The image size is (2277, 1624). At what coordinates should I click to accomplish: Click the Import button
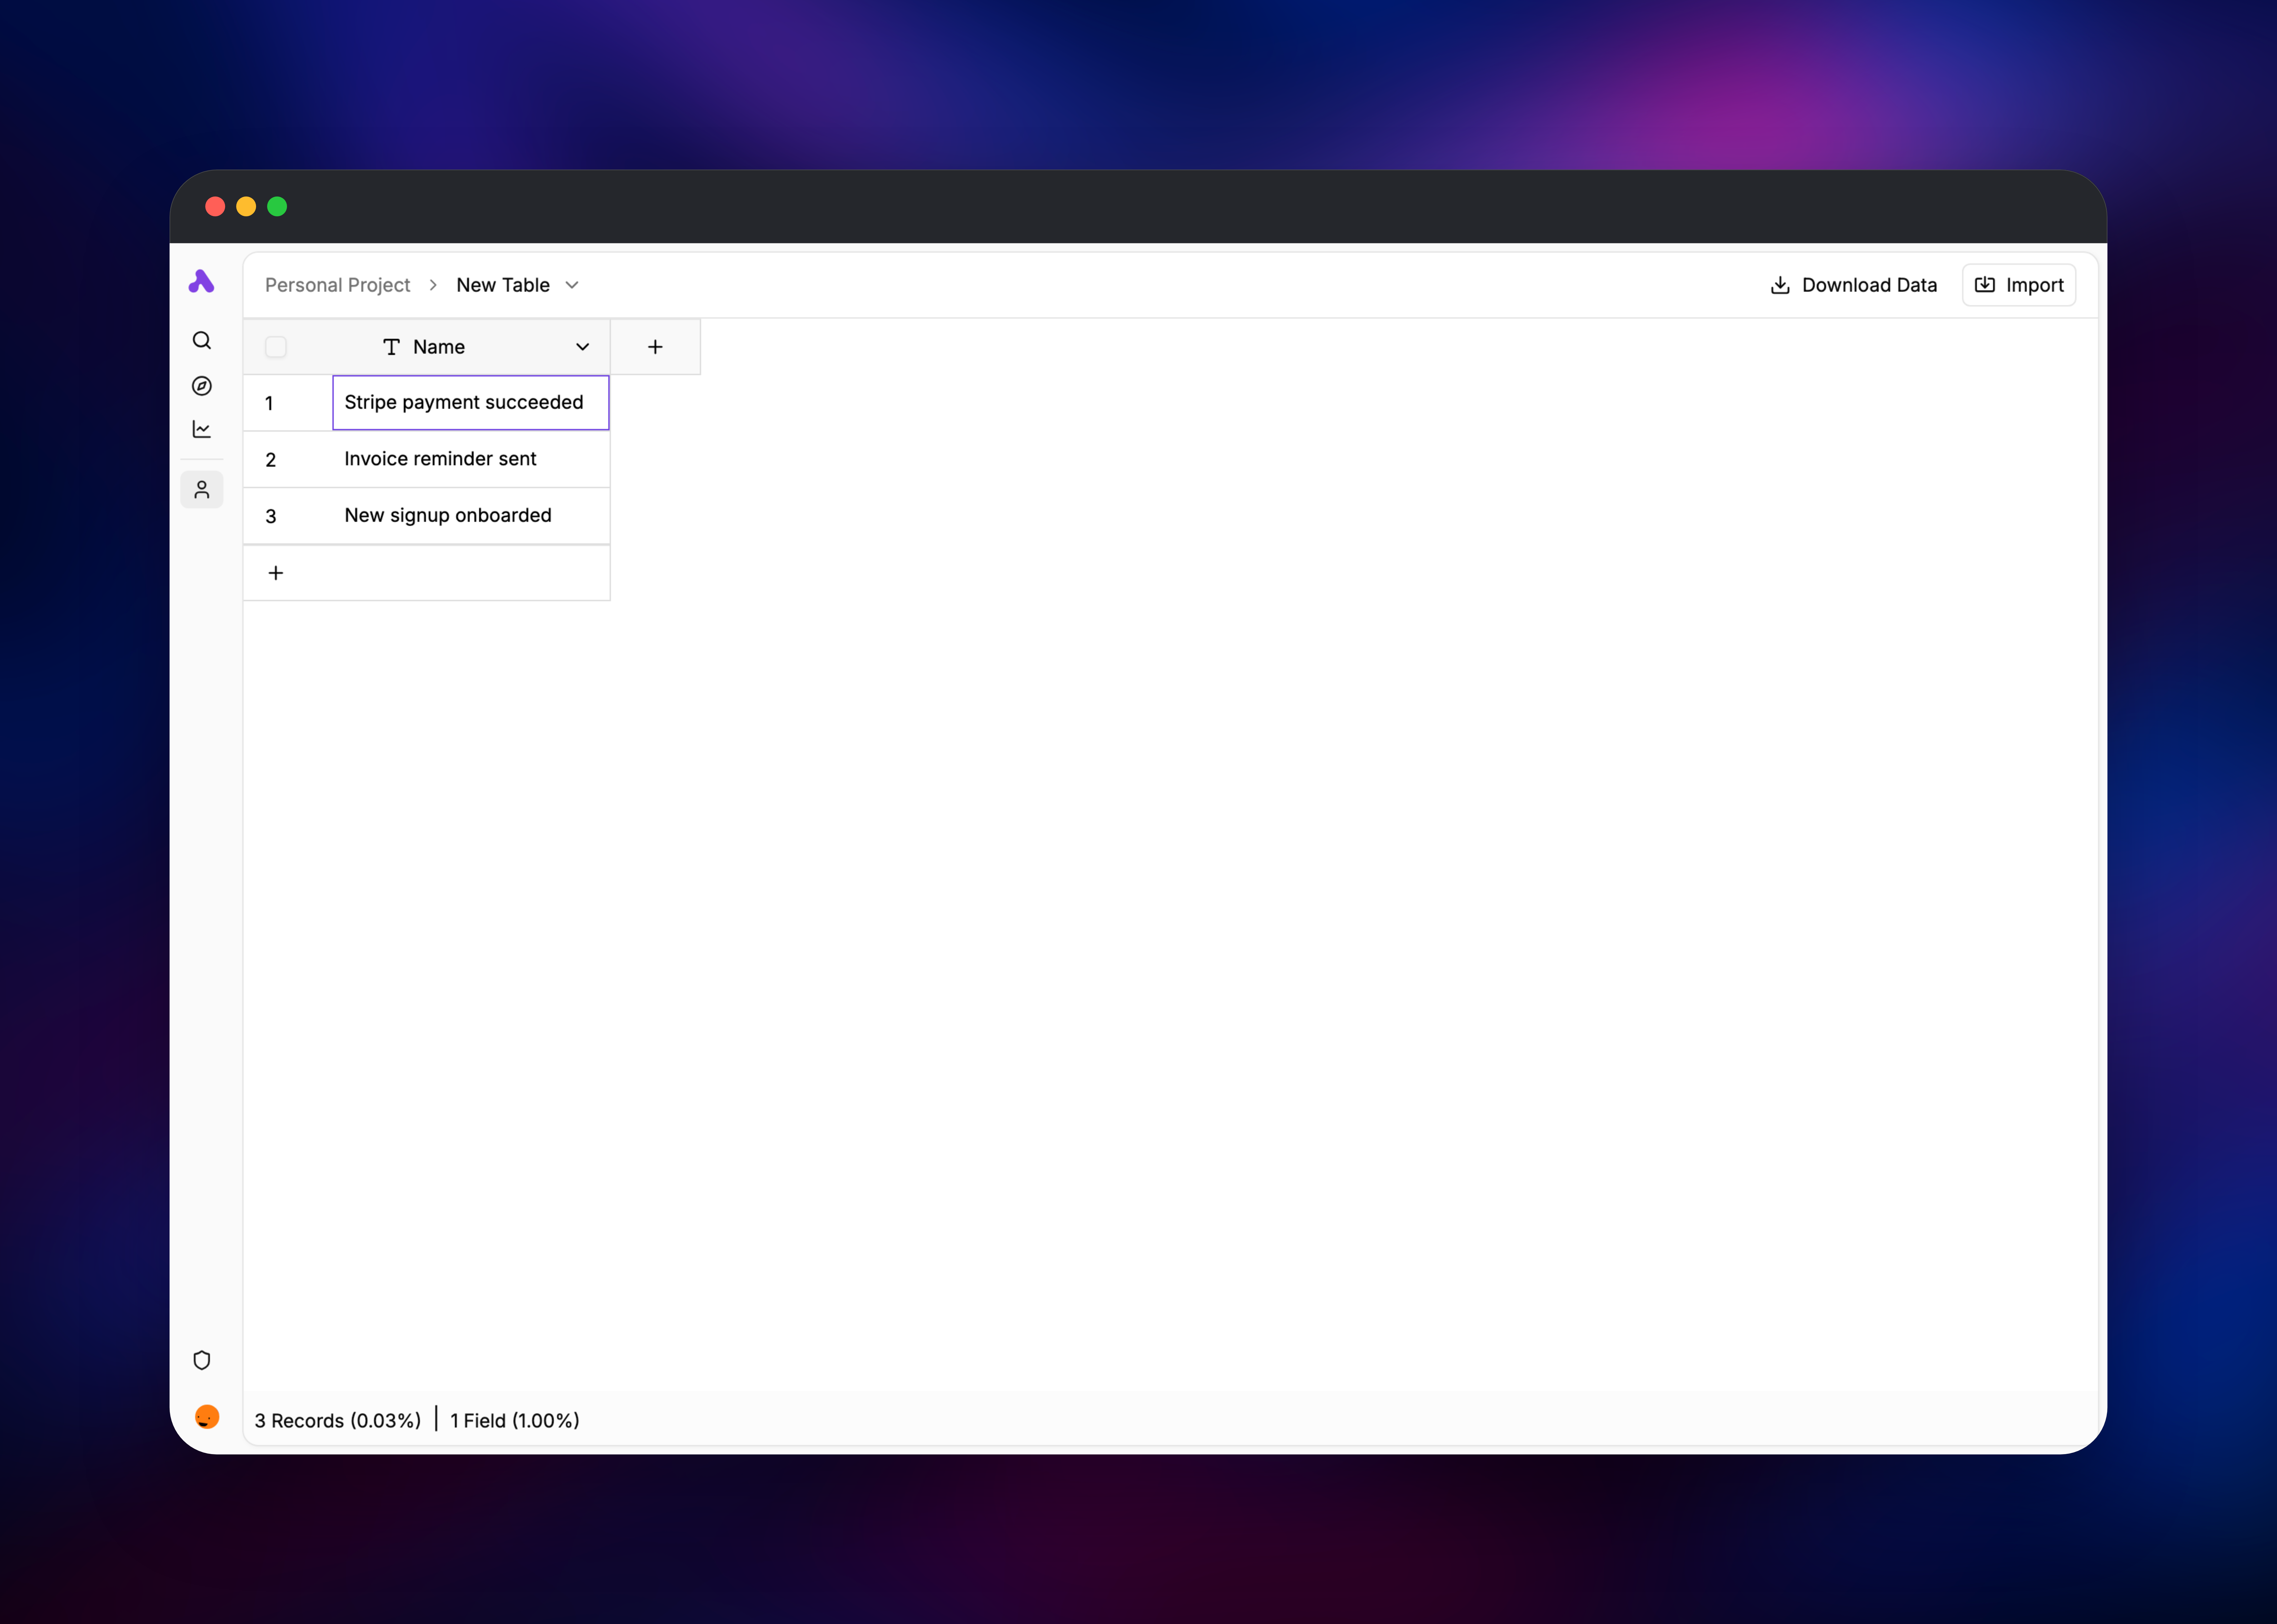[x=2019, y=285]
